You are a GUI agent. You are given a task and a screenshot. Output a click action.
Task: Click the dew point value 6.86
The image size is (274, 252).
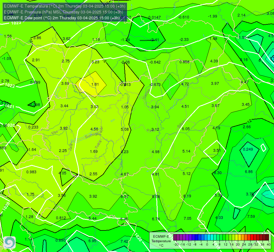click(x=249, y=172)
